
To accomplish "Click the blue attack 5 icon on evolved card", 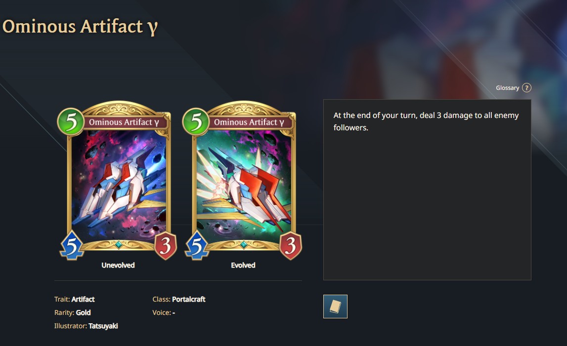I will pyautogui.click(x=197, y=246).
